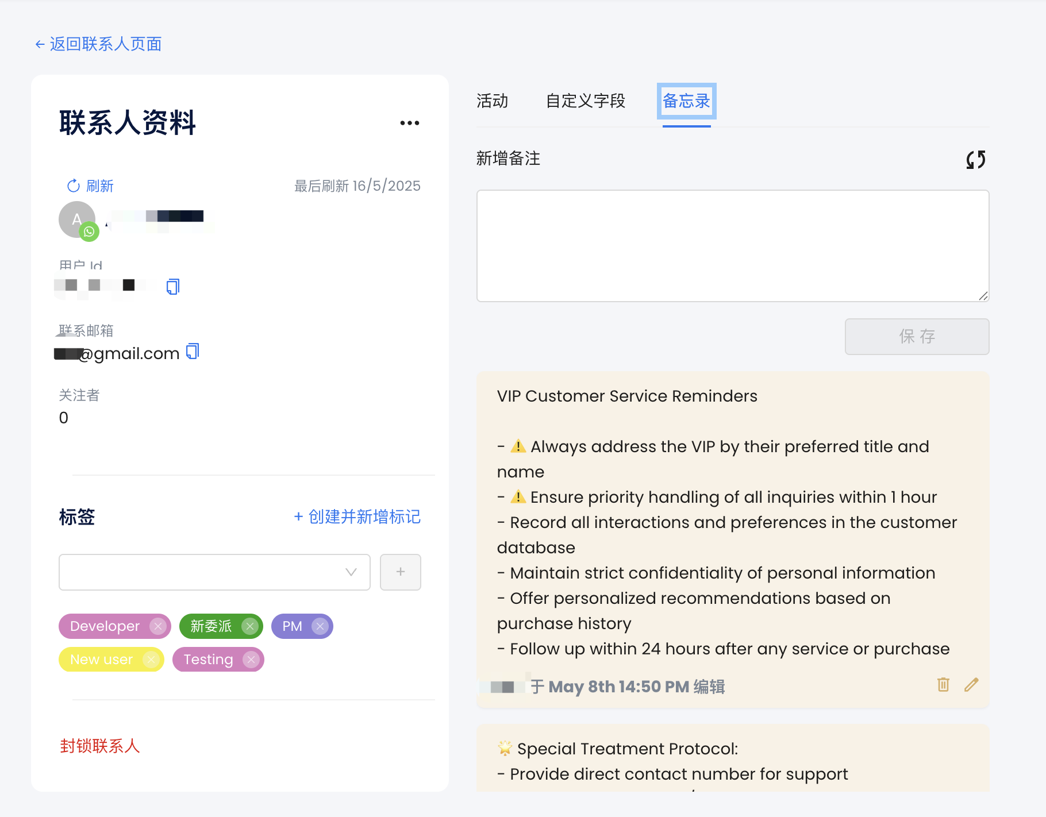Remove the Testing tag
The height and width of the screenshot is (817, 1046).
tap(251, 660)
